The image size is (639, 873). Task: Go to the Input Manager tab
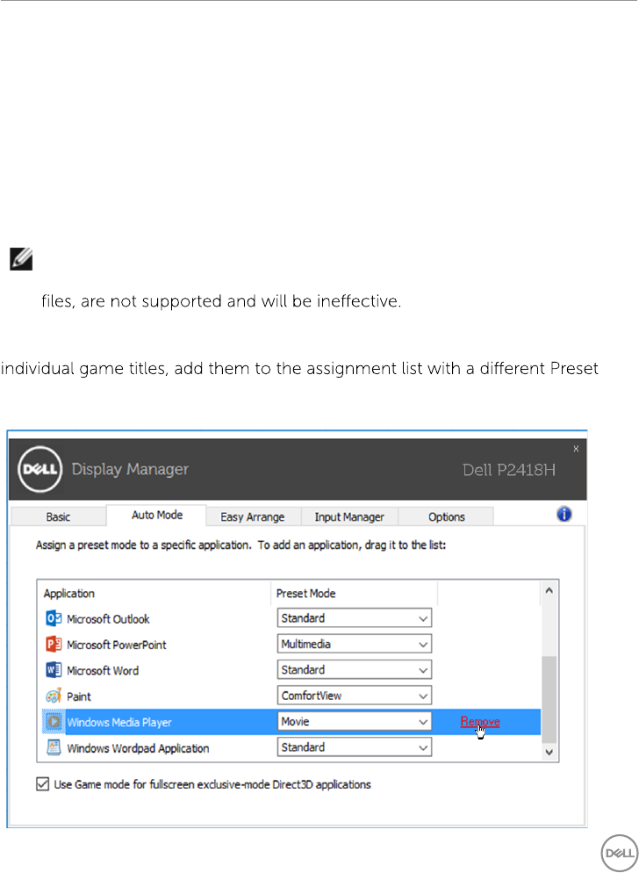click(x=349, y=516)
